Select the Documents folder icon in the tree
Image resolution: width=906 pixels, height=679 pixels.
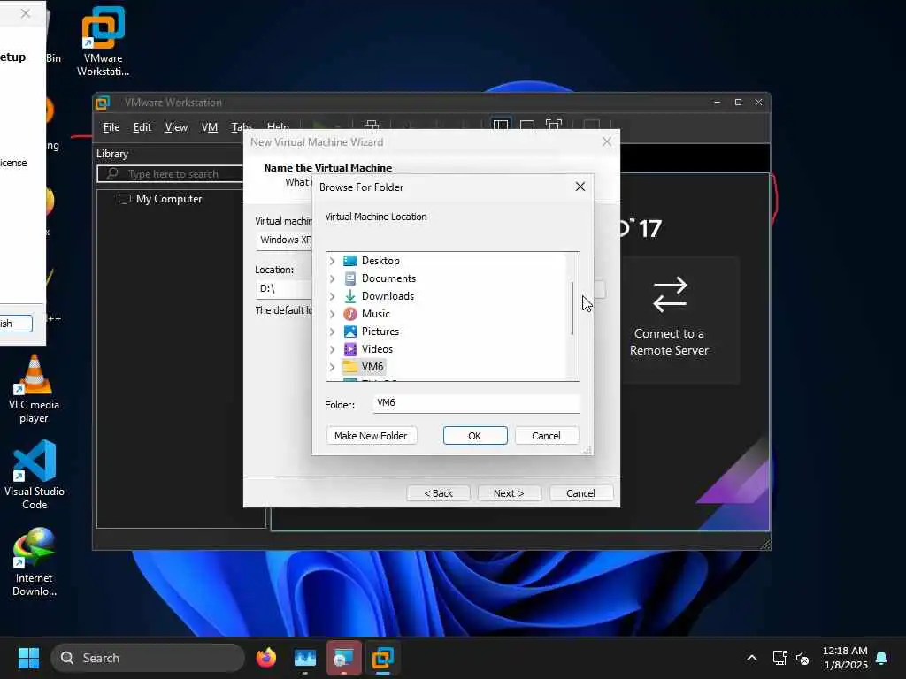point(350,278)
